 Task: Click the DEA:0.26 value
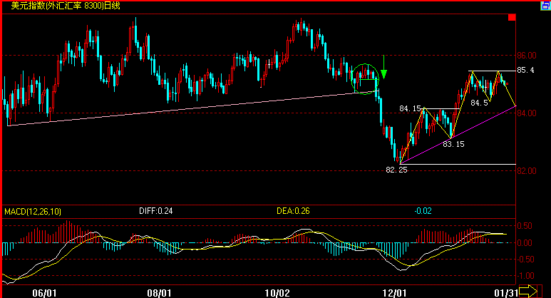[x=293, y=211]
